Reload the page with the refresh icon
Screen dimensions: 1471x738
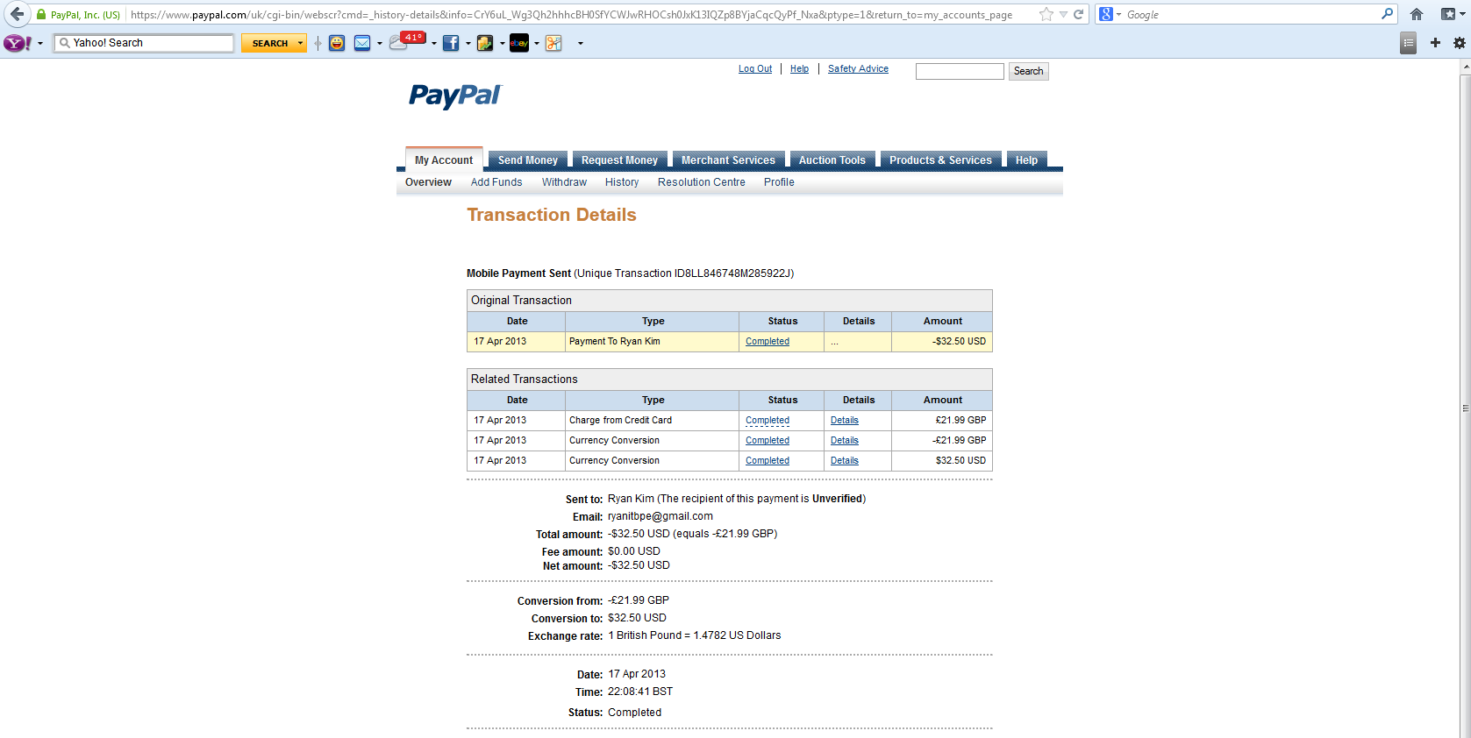tap(1078, 14)
